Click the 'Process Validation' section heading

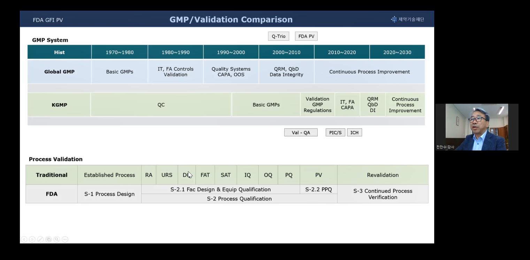[56, 159]
